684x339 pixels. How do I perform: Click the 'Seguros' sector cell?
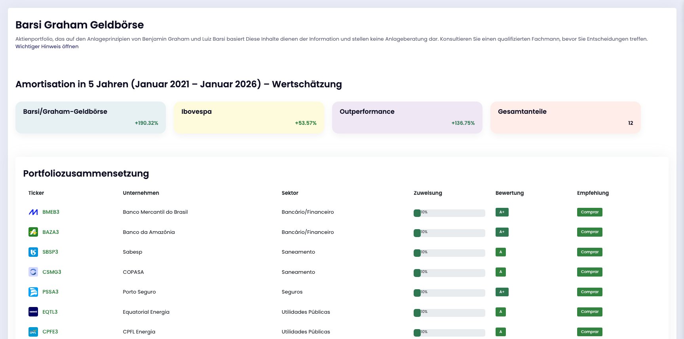[292, 292]
